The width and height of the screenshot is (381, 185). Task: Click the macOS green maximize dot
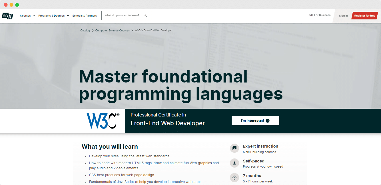(17, 5)
